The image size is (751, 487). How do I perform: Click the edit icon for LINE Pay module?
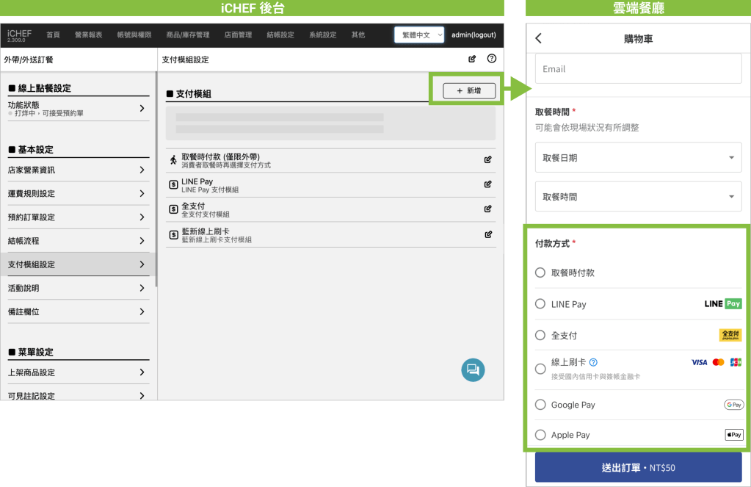pyautogui.click(x=487, y=184)
